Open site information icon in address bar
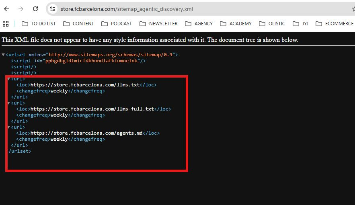355x205 pixels. pyautogui.click(x=53, y=9)
